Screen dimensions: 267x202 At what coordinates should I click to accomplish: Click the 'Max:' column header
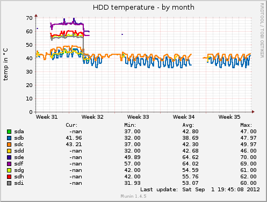point(246,125)
